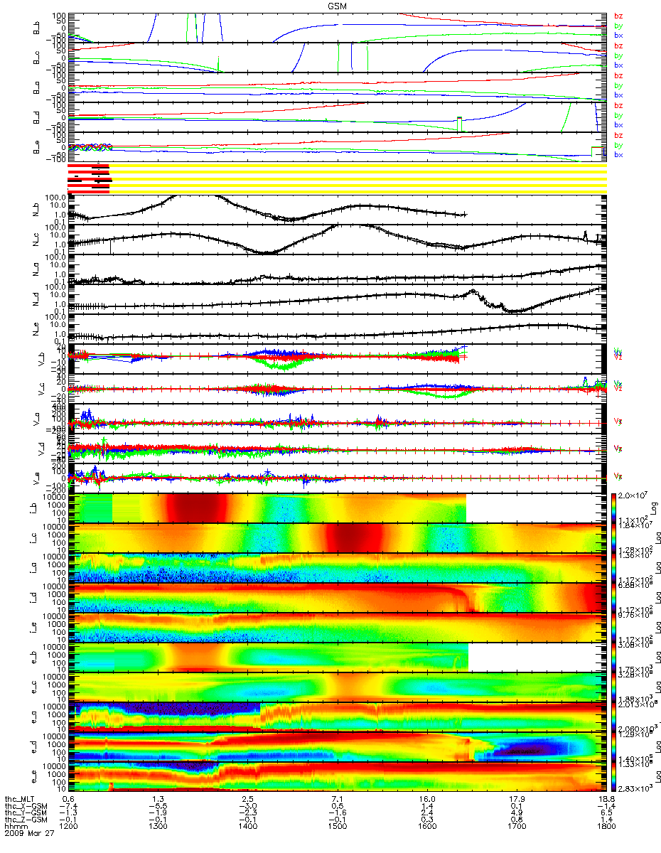Viewport: 661px width, 853px height.
Task: Click the N_d density plot panel
Action: (337, 300)
